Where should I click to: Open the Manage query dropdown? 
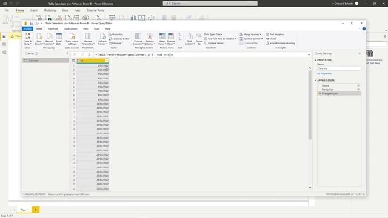116,43
